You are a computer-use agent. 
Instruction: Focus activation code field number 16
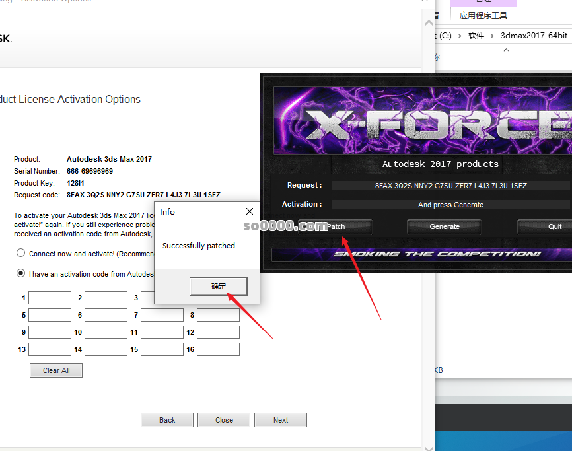[x=218, y=349]
